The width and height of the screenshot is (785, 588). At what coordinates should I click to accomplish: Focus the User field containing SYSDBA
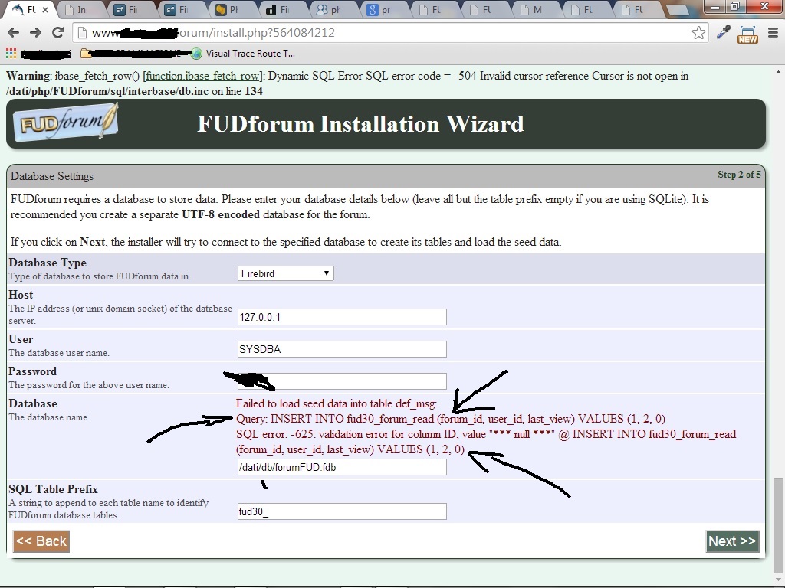coord(342,349)
